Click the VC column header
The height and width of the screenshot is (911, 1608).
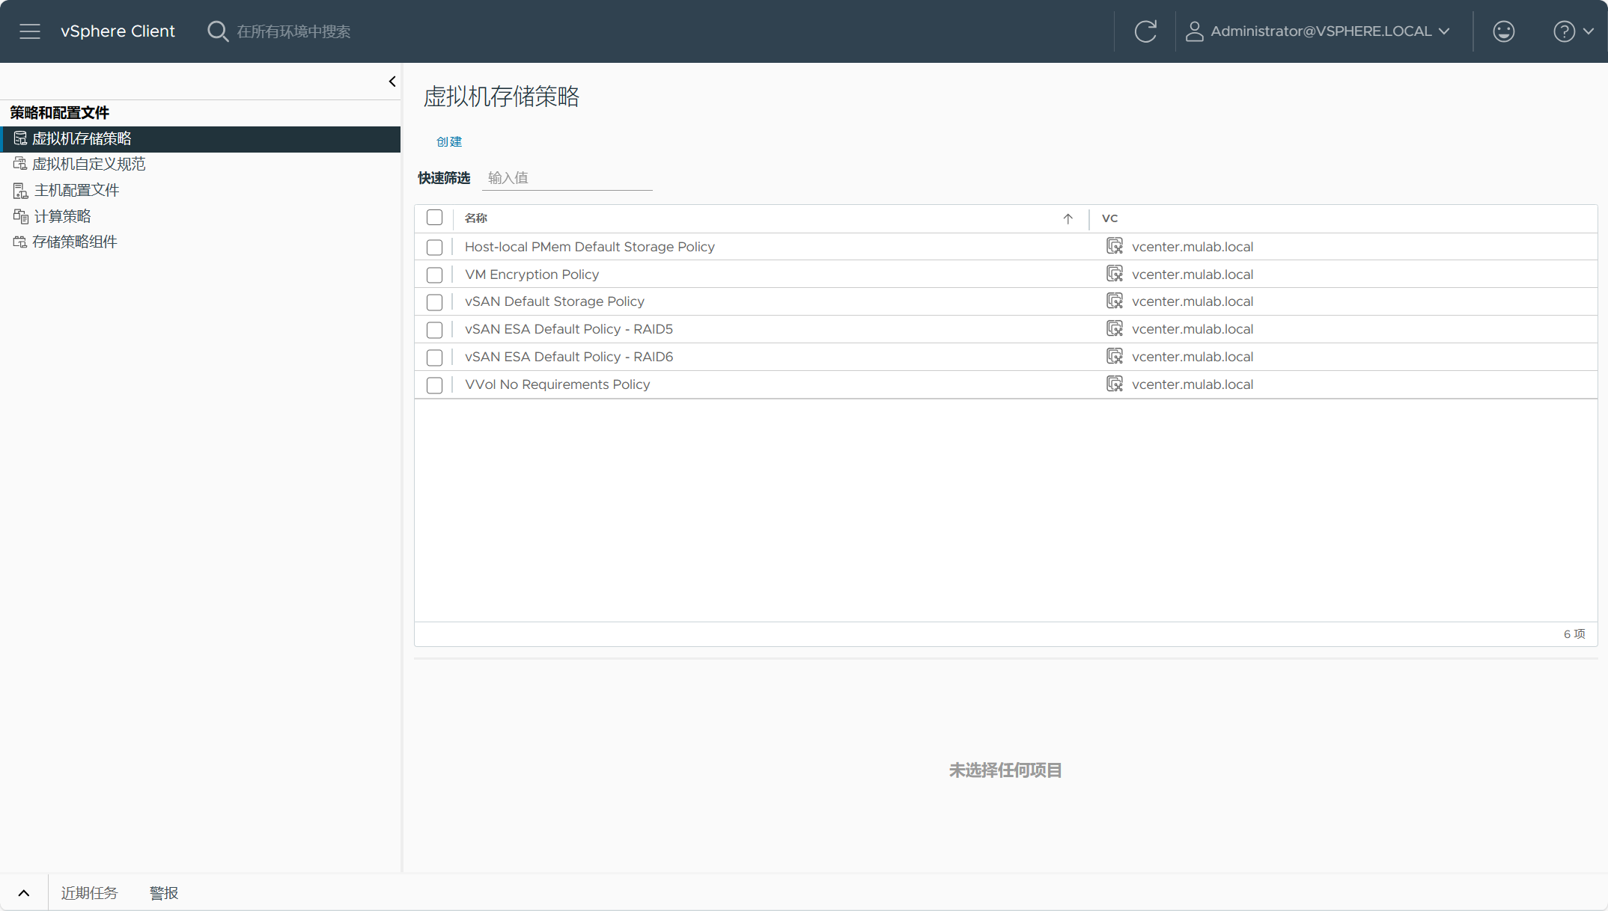[x=1109, y=218]
